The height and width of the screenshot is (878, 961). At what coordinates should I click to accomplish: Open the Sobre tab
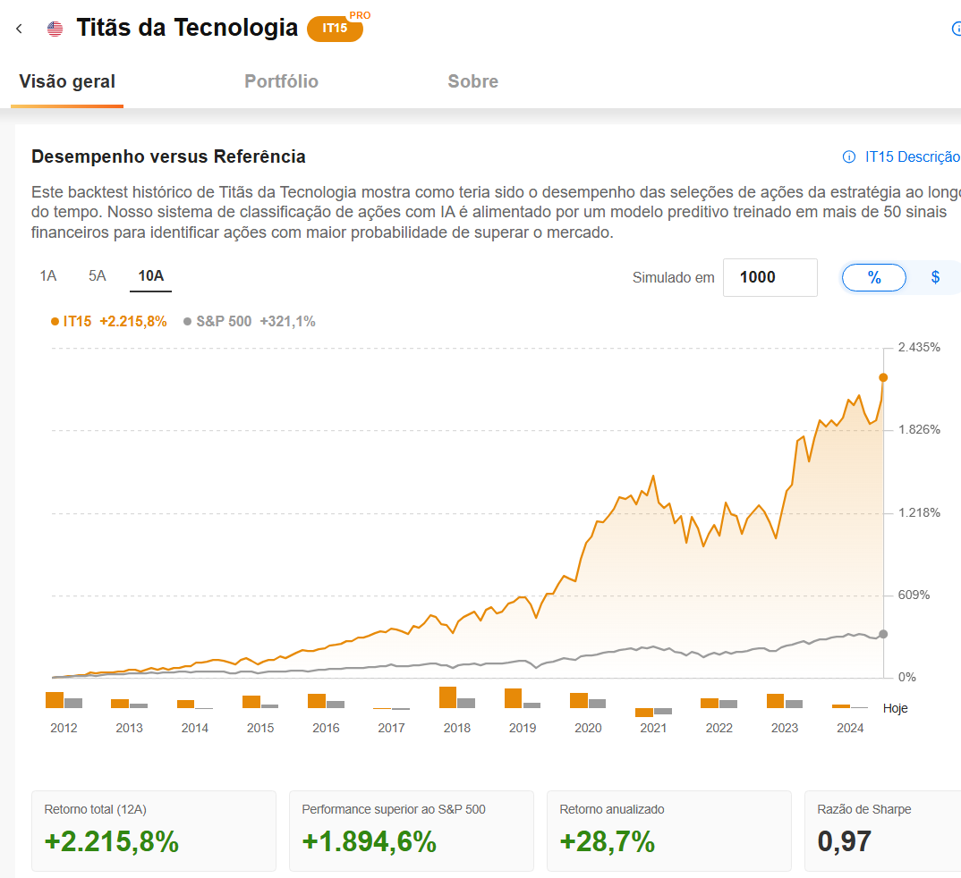[473, 81]
